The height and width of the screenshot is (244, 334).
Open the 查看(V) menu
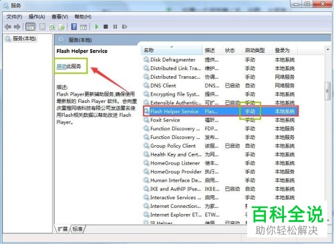pos(59,17)
